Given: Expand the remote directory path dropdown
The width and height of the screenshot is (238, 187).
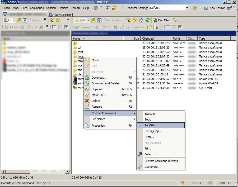Looking at the screenshot, I should (88, 20).
